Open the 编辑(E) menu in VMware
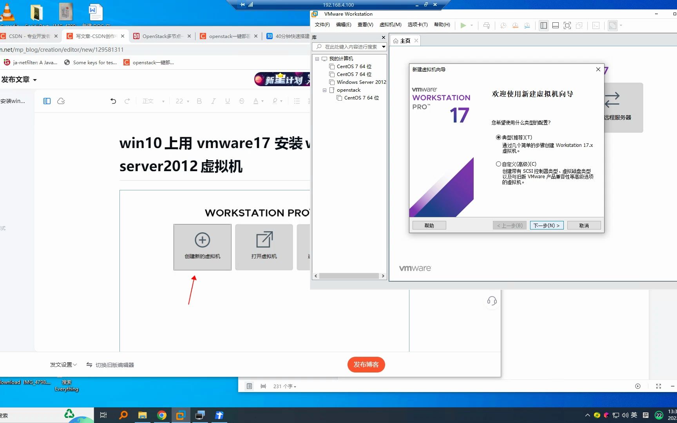This screenshot has width=677, height=423. (x=344, y=25)
